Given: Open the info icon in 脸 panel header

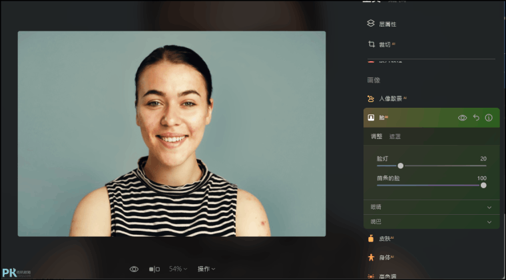Looking at the screenshot, I should pyautogui.click(x=489, y=118).
